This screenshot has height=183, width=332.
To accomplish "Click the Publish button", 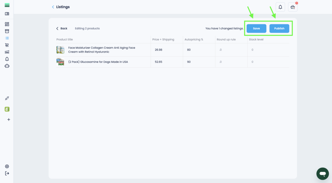I will tap(279, 28).
